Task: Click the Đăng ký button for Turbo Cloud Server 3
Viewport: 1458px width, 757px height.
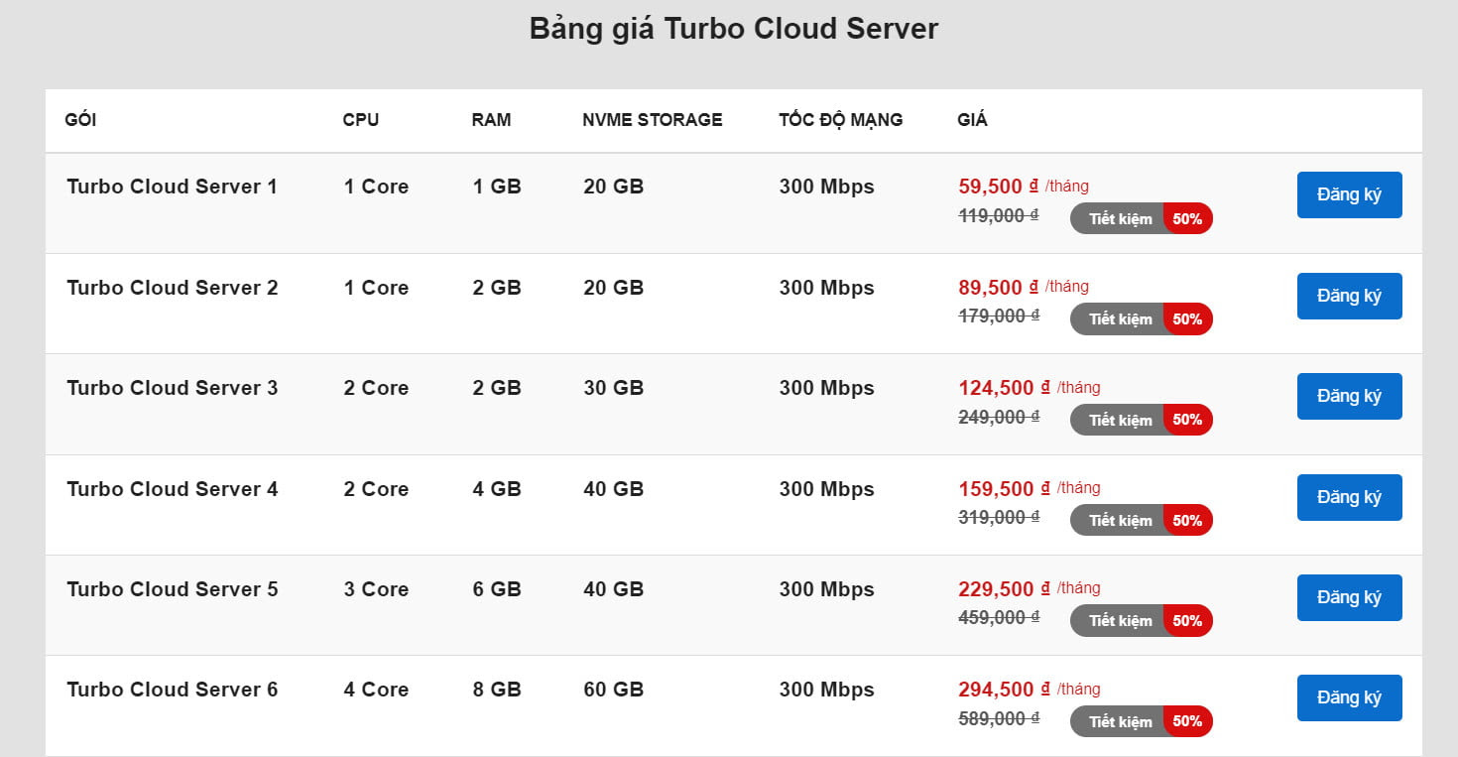Action: pyautogui.click(x=1349, y=396)
